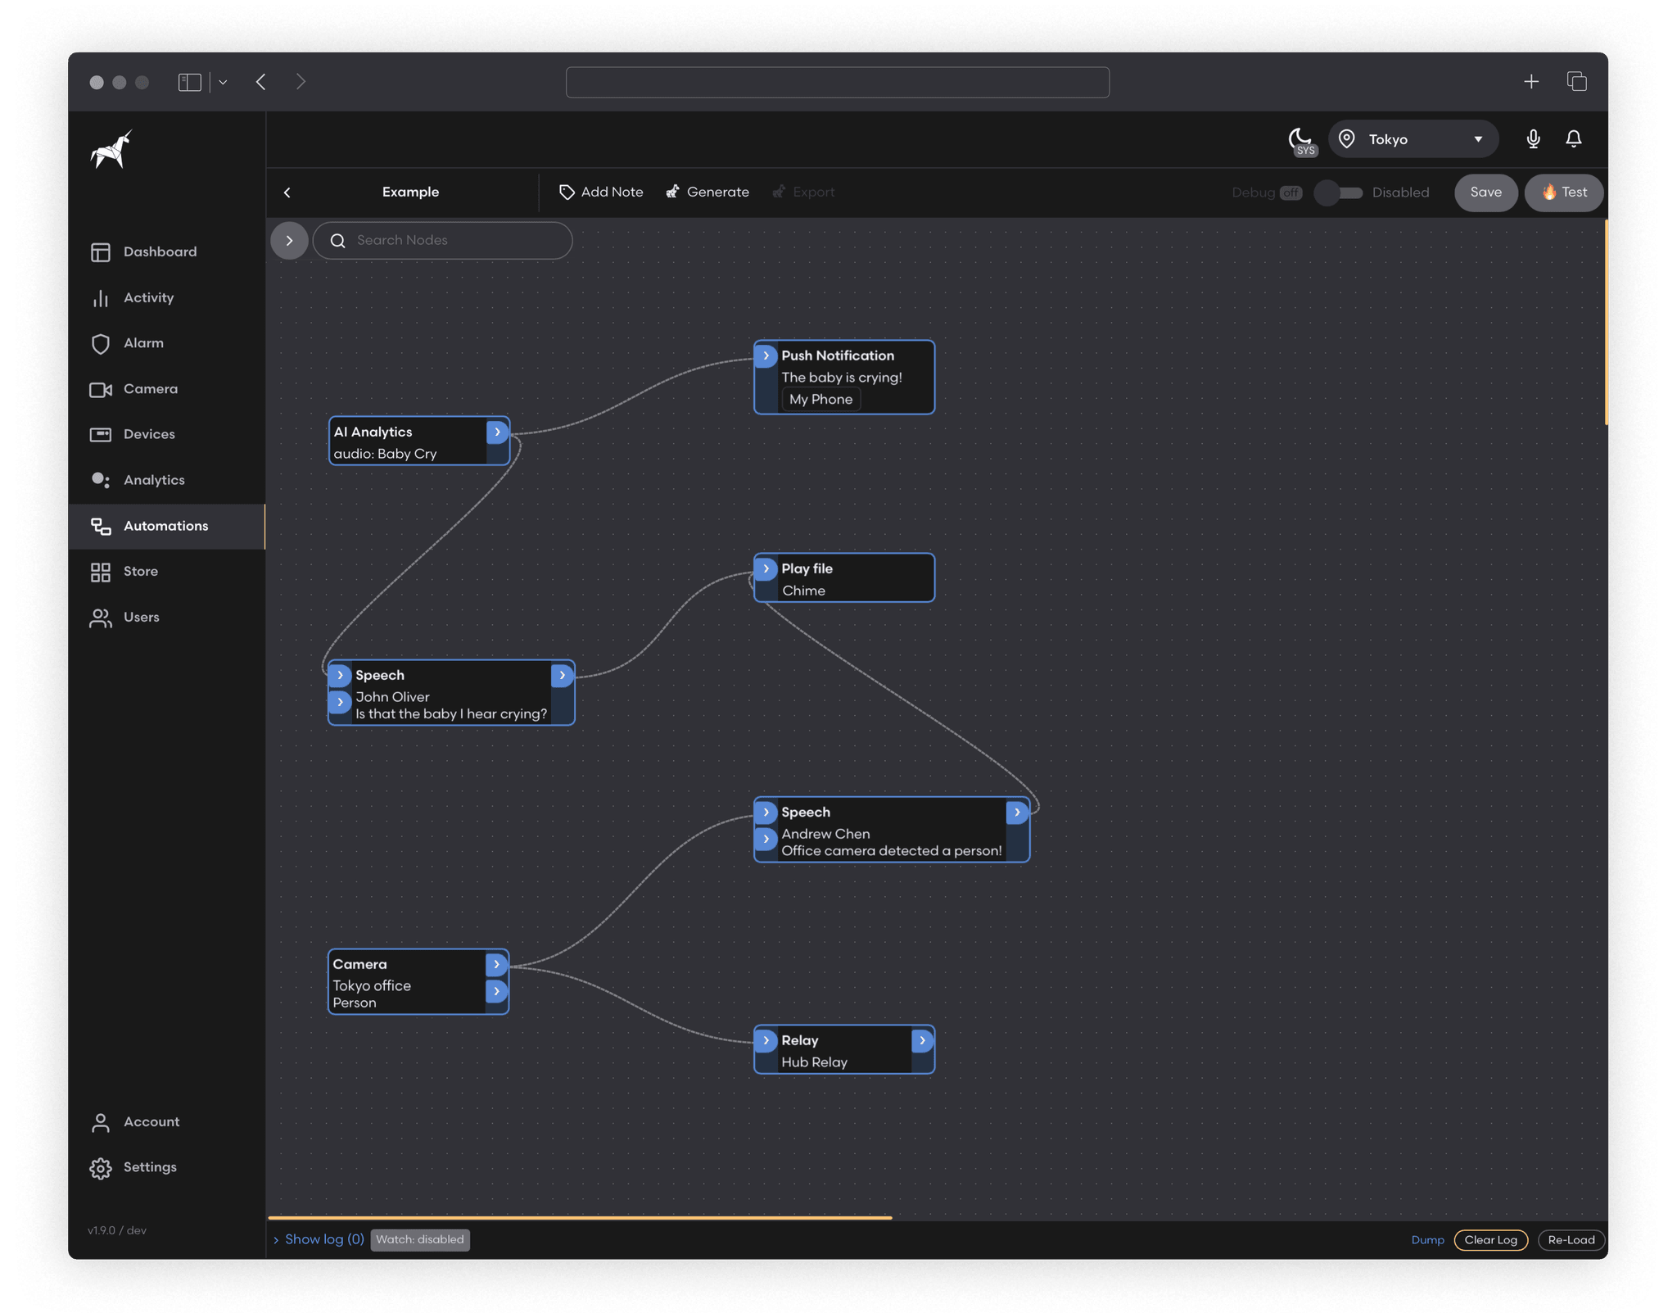Click top input port of Andrew Chen Speech
Image resolution: width=1677 pixels, height=1313 pixels.
766,812
